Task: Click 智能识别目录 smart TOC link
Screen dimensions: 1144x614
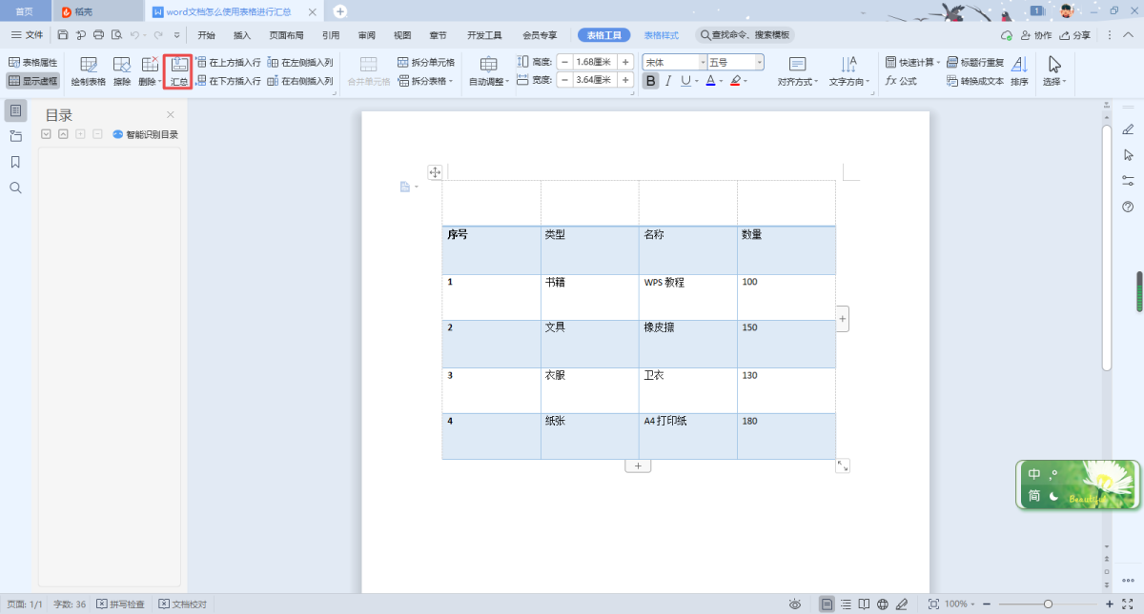Action: 145,134
